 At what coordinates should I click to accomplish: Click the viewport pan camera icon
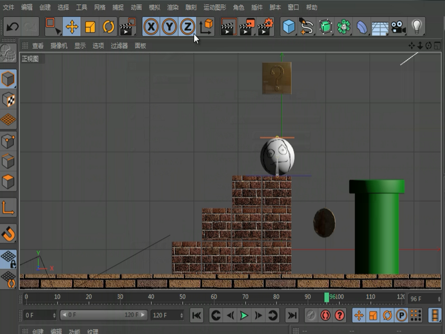coord(412,46)
